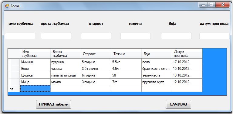Select the cell containing 4.5кг
The image size is (233, 114).
126,69
